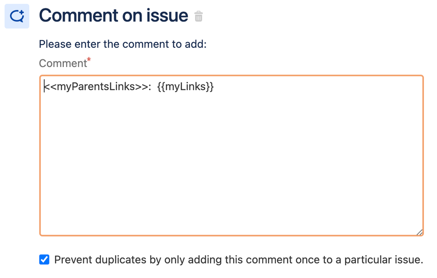This screenshot has height=278, width=437.
Task: Grab the textarea resize handle corner
Action: pos(420,232)
